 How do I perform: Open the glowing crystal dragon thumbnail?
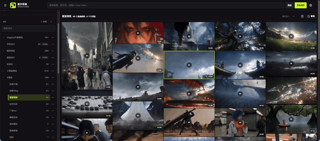coord(291,91)
